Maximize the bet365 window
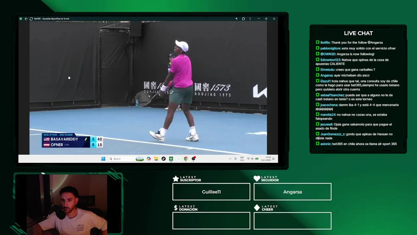 click(266, 19)
